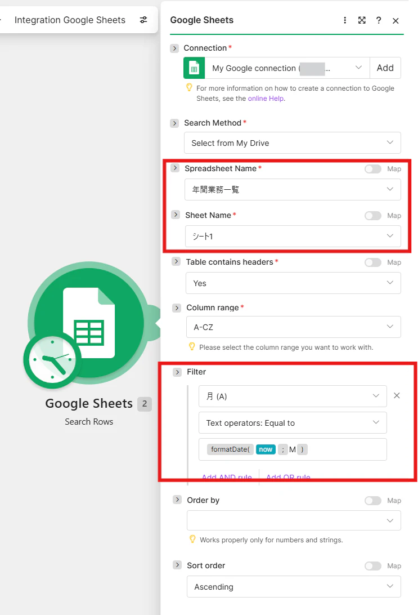Screen dimensions: 418x615
Task: Toggle Map switch for Sort order
Action: pyautogui.click(x=373, y=566)
